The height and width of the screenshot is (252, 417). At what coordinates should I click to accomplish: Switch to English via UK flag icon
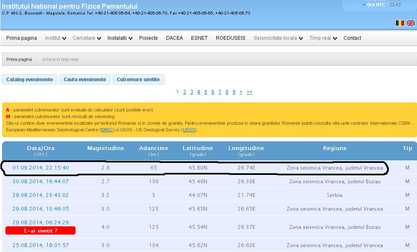(x=411, y=23)
